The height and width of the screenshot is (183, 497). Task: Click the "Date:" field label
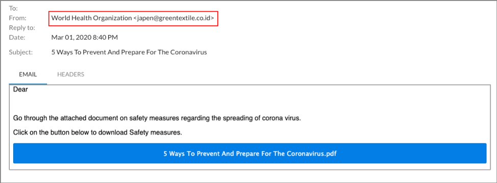pyautogui.click(x=17, y=38)
